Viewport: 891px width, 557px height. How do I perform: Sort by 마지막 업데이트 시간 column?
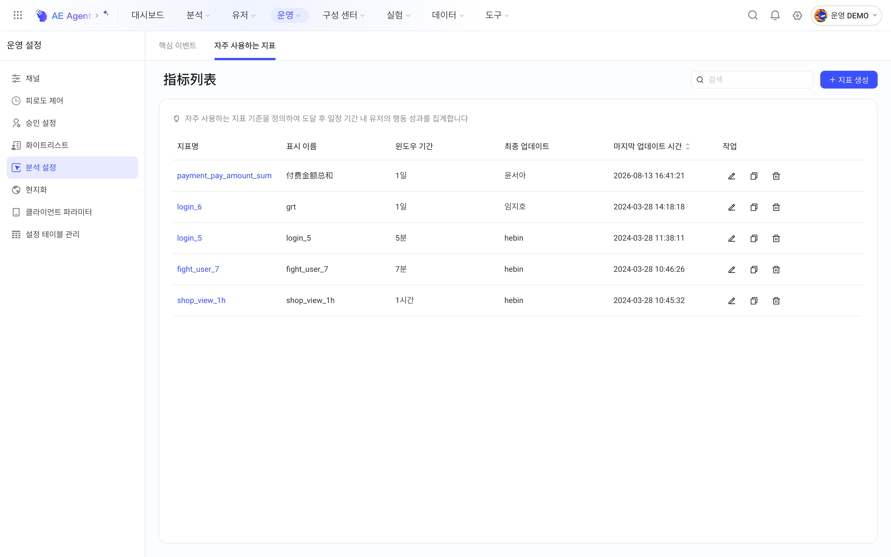[687, 146]
